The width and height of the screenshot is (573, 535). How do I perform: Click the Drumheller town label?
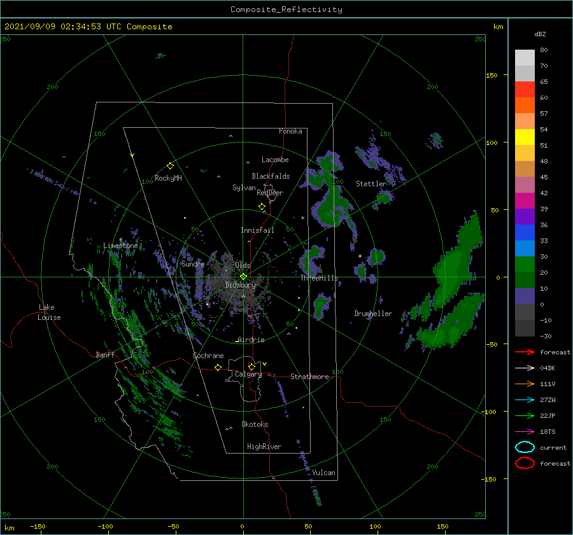(373, 314)
